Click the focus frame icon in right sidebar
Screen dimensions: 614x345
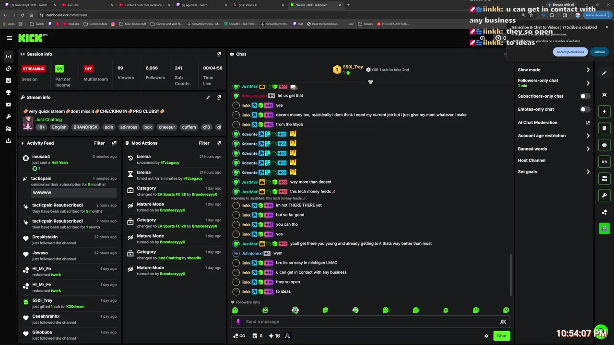[604, 95]
